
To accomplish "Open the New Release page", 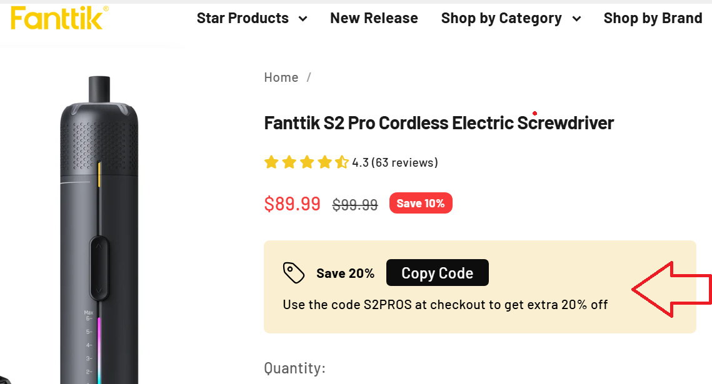I will pos(374,18).
